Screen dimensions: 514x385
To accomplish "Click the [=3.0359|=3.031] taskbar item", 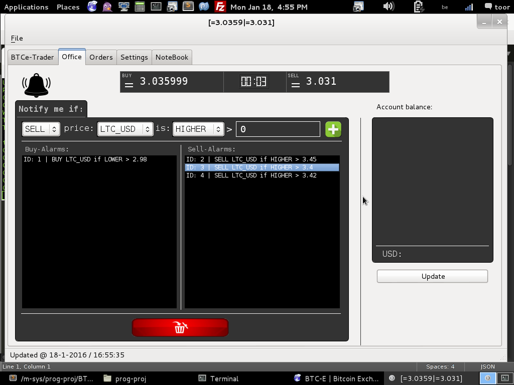I will point(426,378).
